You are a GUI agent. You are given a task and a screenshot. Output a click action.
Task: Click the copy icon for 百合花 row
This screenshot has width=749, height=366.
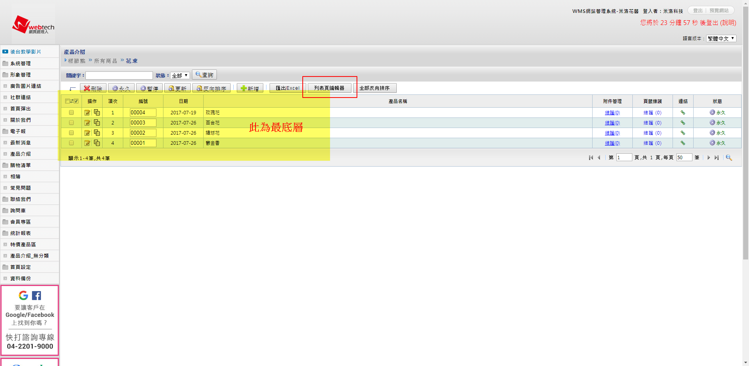pyautogui.click(x=97, y=123)
